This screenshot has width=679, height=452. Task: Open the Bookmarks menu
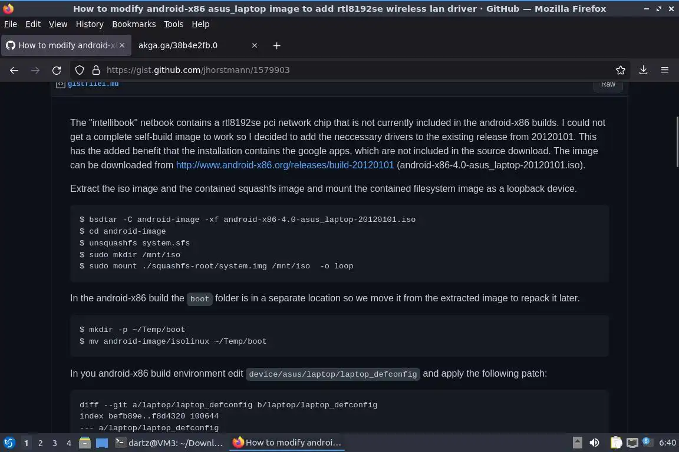click(134, 24)
